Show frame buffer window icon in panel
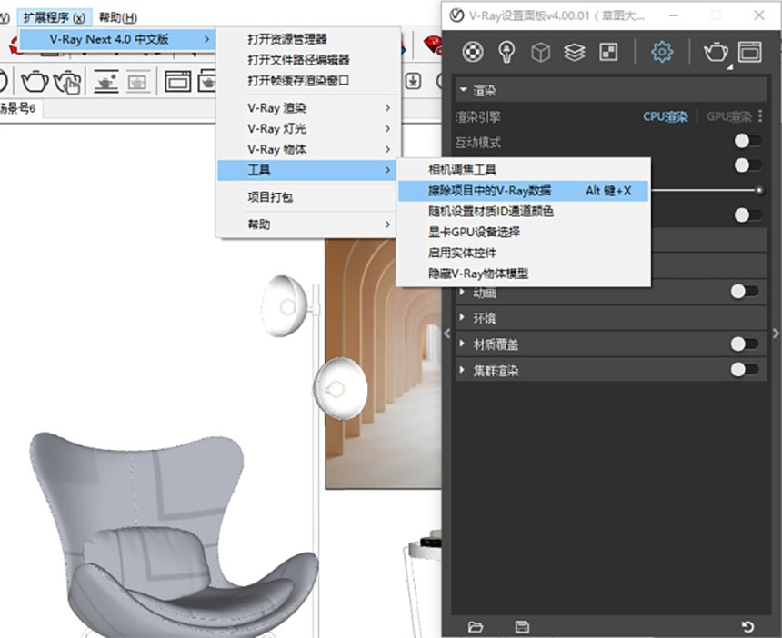 (749, 52)
